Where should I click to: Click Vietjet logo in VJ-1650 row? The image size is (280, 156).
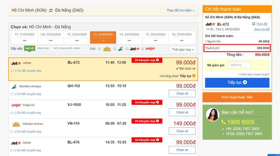pyautogui.click(x=16, y=105)
